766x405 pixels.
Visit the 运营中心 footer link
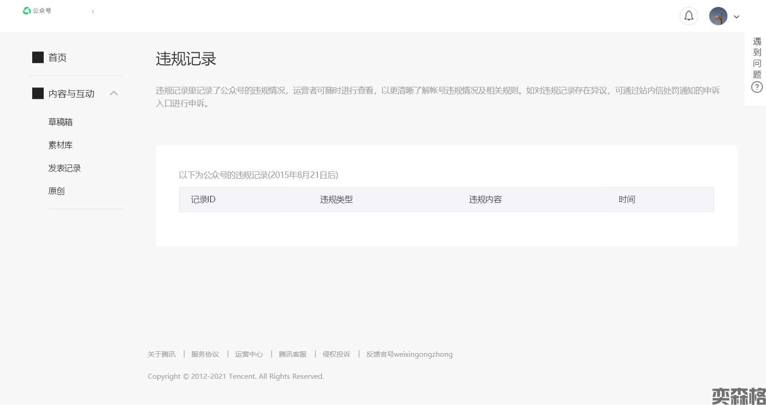(249, 354)
